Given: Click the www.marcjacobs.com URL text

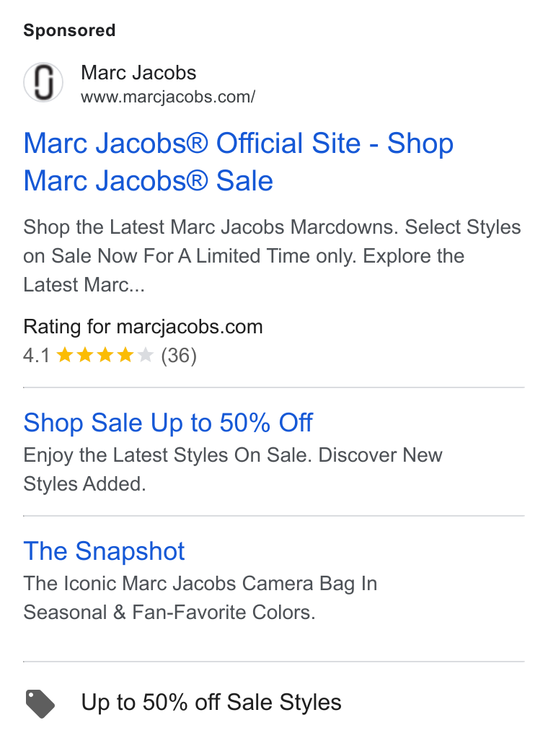Looking at the screenshot, I should pos(168,97).
